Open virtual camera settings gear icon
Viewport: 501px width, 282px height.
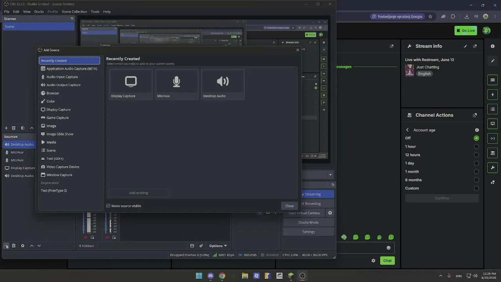pyautogui.click(x=330, y=213)
